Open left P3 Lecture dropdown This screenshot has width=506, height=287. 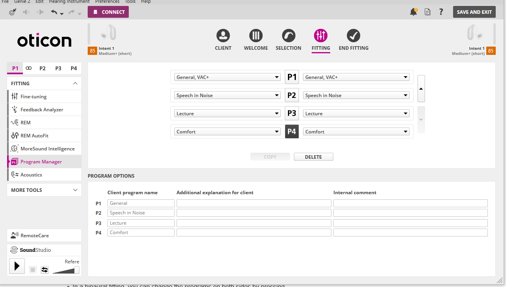click(228, 114)
